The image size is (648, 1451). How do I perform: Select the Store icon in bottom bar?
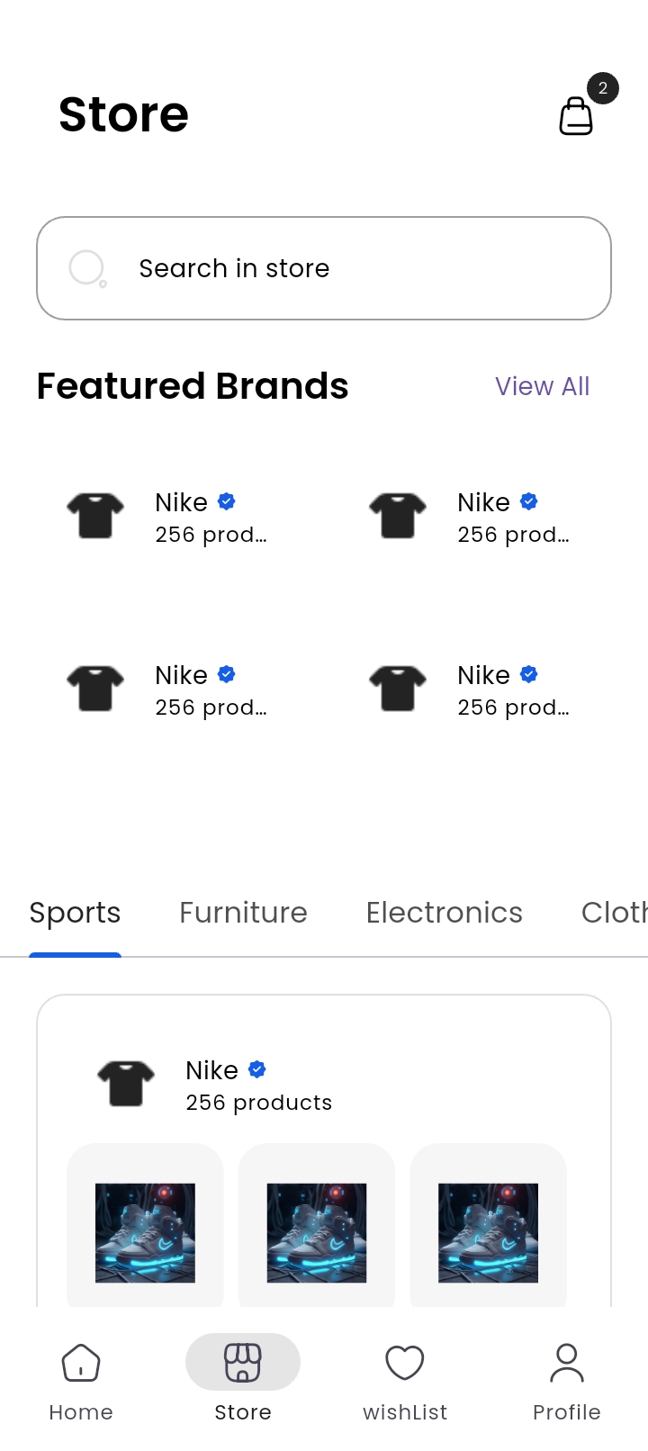[243, 1364]
